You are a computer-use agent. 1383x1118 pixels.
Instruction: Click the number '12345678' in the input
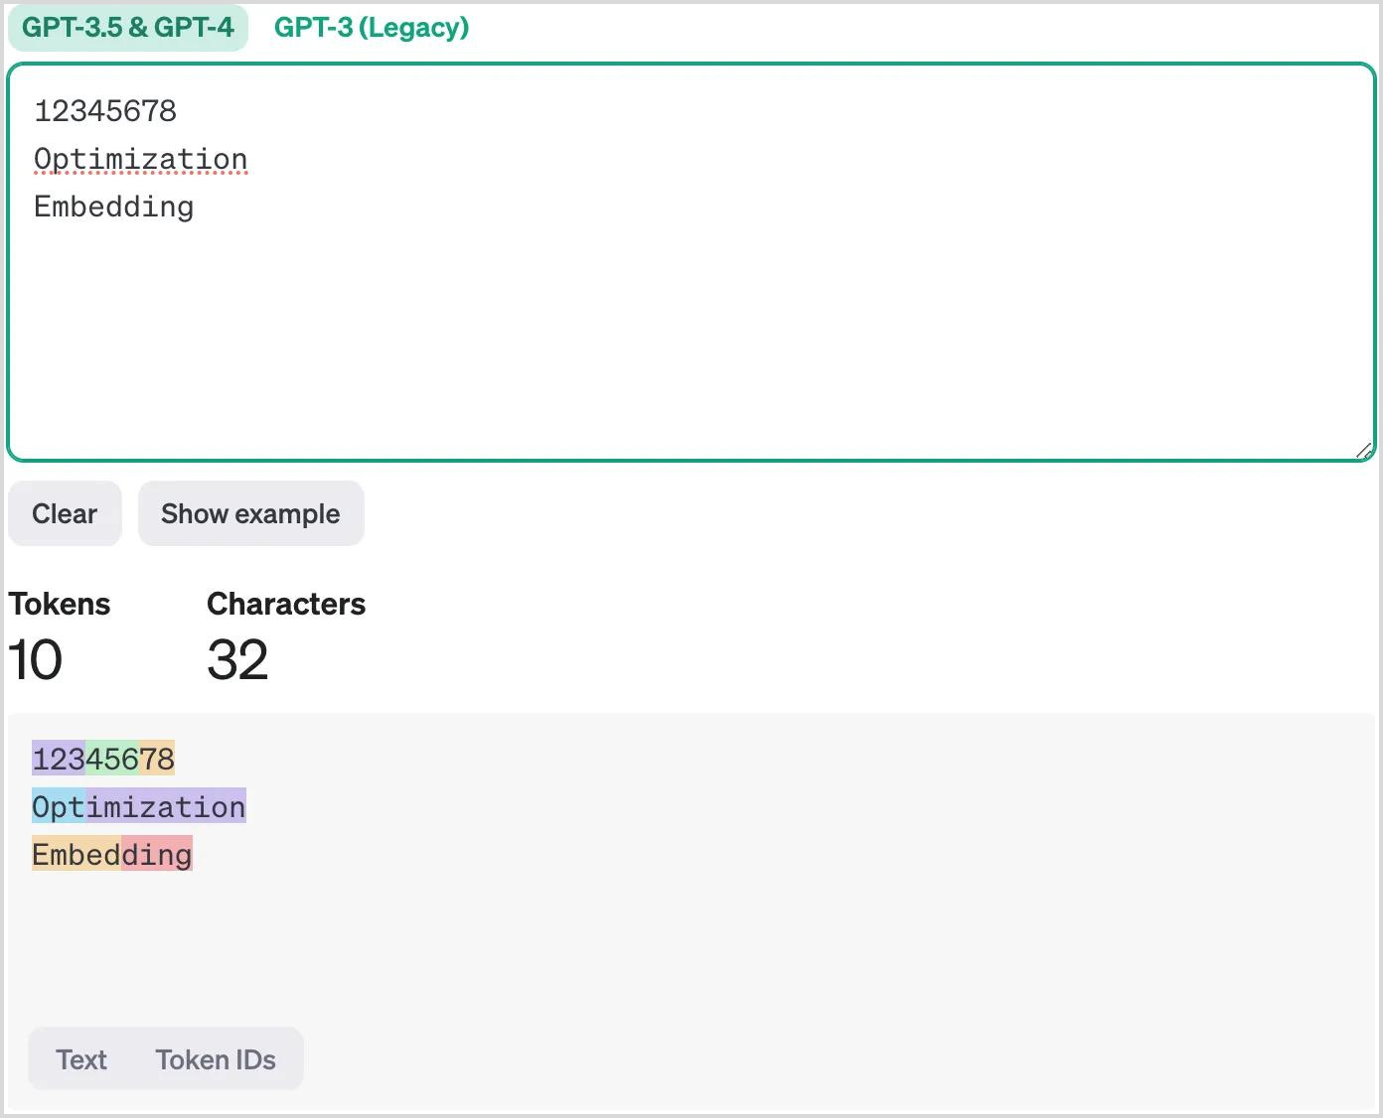tap(105, 111)
